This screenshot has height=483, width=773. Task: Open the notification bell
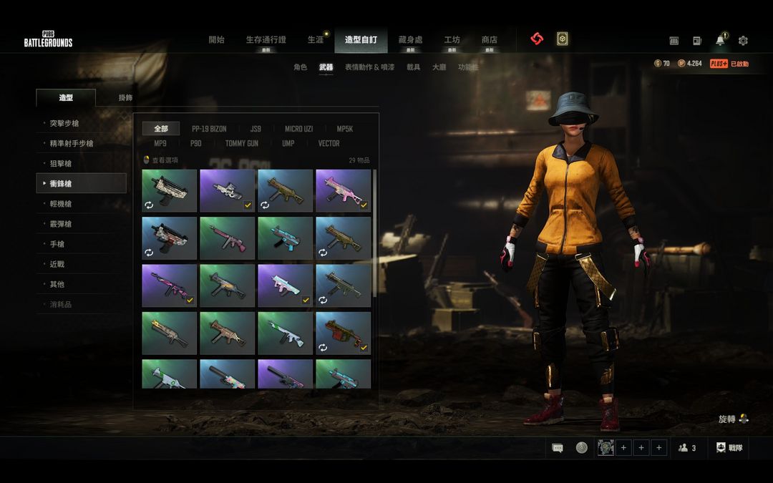click(x=720, y=40)
